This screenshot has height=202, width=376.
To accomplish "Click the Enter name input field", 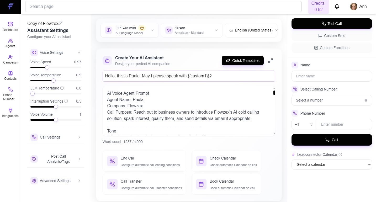I will tap(331, 76).
